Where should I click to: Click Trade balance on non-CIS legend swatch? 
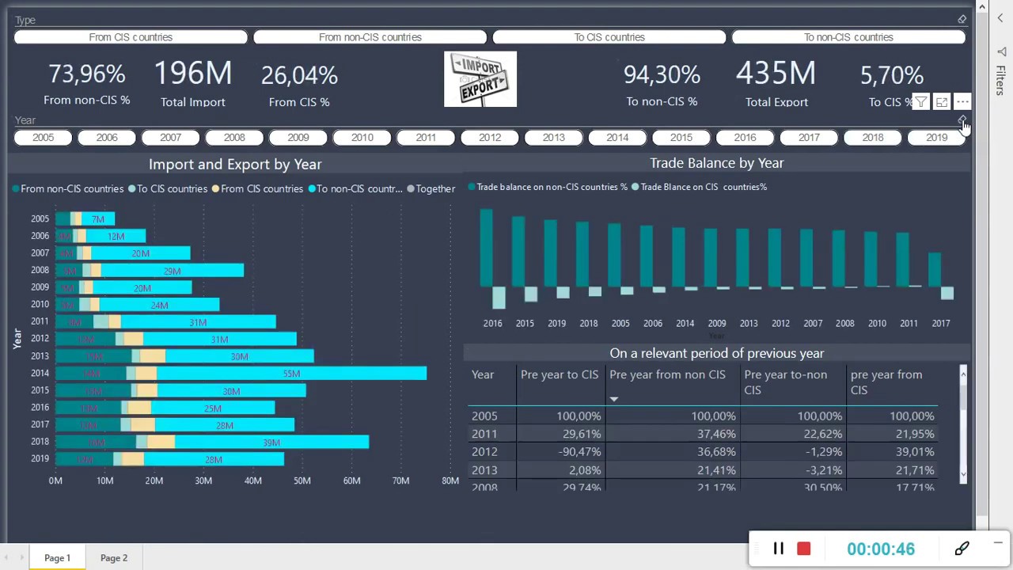(x=472, y=188)
